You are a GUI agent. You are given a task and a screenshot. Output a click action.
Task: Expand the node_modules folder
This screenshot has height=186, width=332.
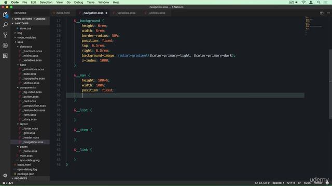point(26,38)
